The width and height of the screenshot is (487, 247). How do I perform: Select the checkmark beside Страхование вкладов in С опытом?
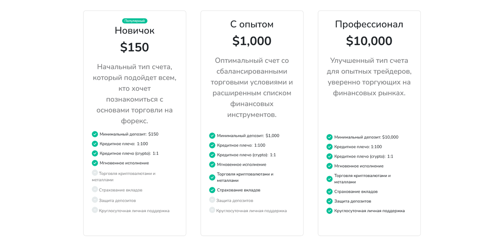(212, 190)
